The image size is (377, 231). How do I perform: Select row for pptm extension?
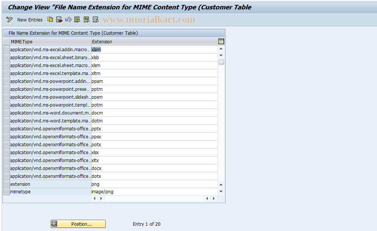[x=6, y=89]
